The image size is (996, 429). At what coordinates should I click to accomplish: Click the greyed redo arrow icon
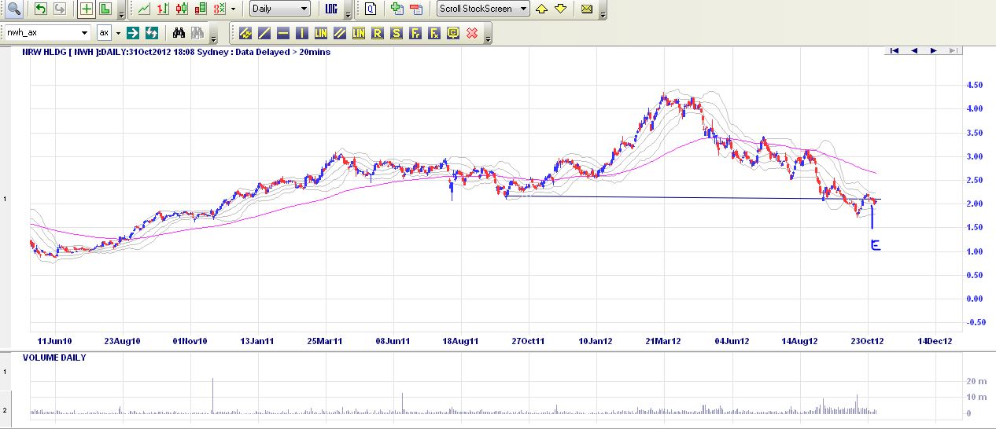[x=60, y=9]
